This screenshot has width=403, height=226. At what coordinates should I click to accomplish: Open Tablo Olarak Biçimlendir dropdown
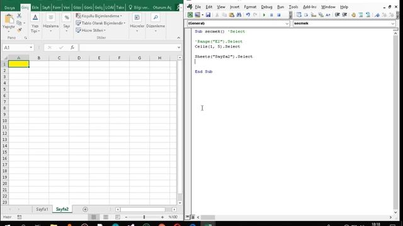click(x=101, y=23)
